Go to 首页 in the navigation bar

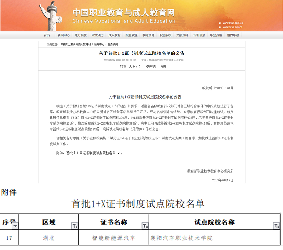[47, 35]
